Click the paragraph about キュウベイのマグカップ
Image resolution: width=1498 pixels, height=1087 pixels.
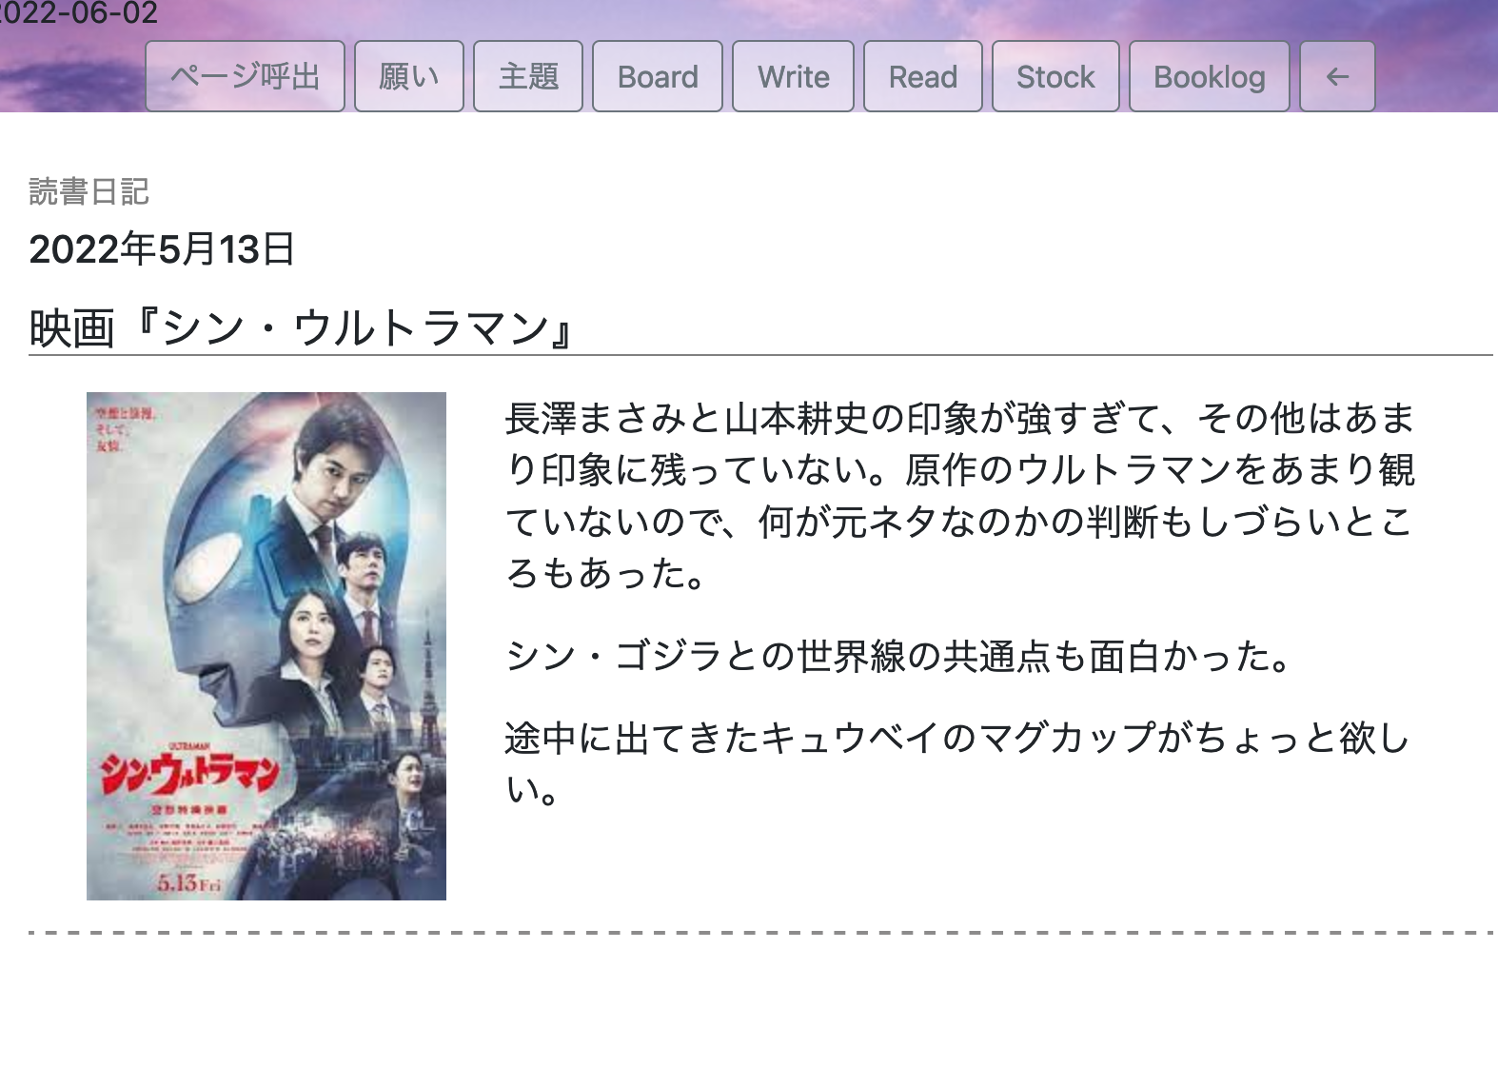(957, 763)
